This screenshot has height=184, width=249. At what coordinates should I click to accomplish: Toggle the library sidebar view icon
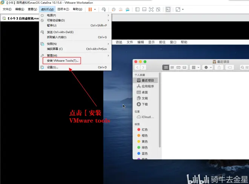click(x=137, y=9)
